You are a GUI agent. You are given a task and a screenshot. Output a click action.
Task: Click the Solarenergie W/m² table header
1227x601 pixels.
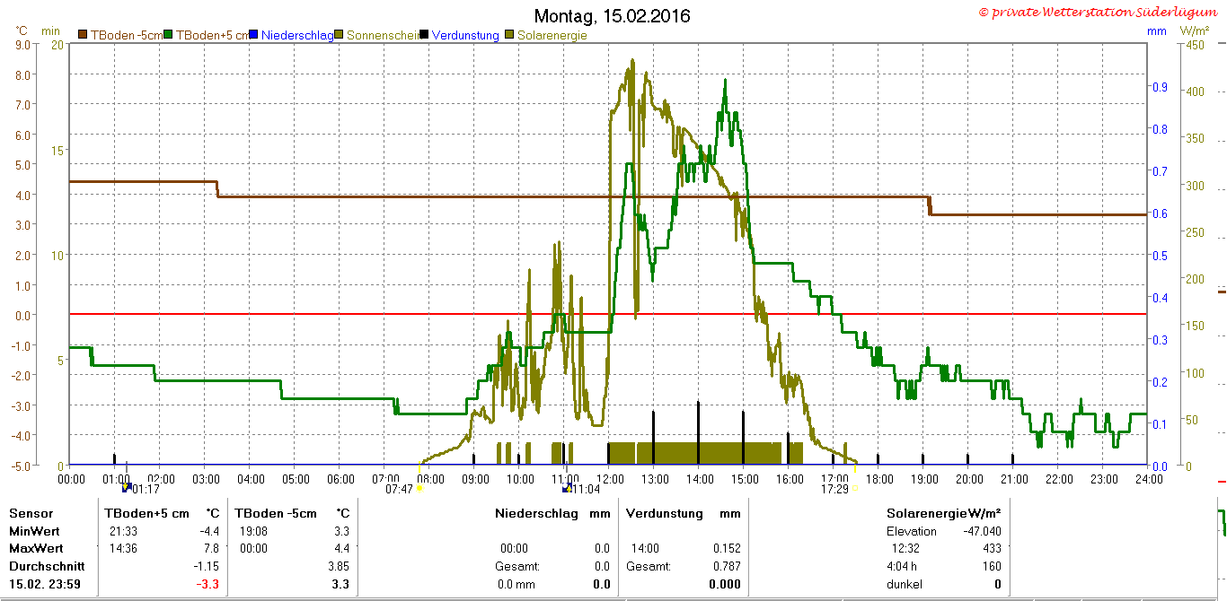[x=943, y=513]
